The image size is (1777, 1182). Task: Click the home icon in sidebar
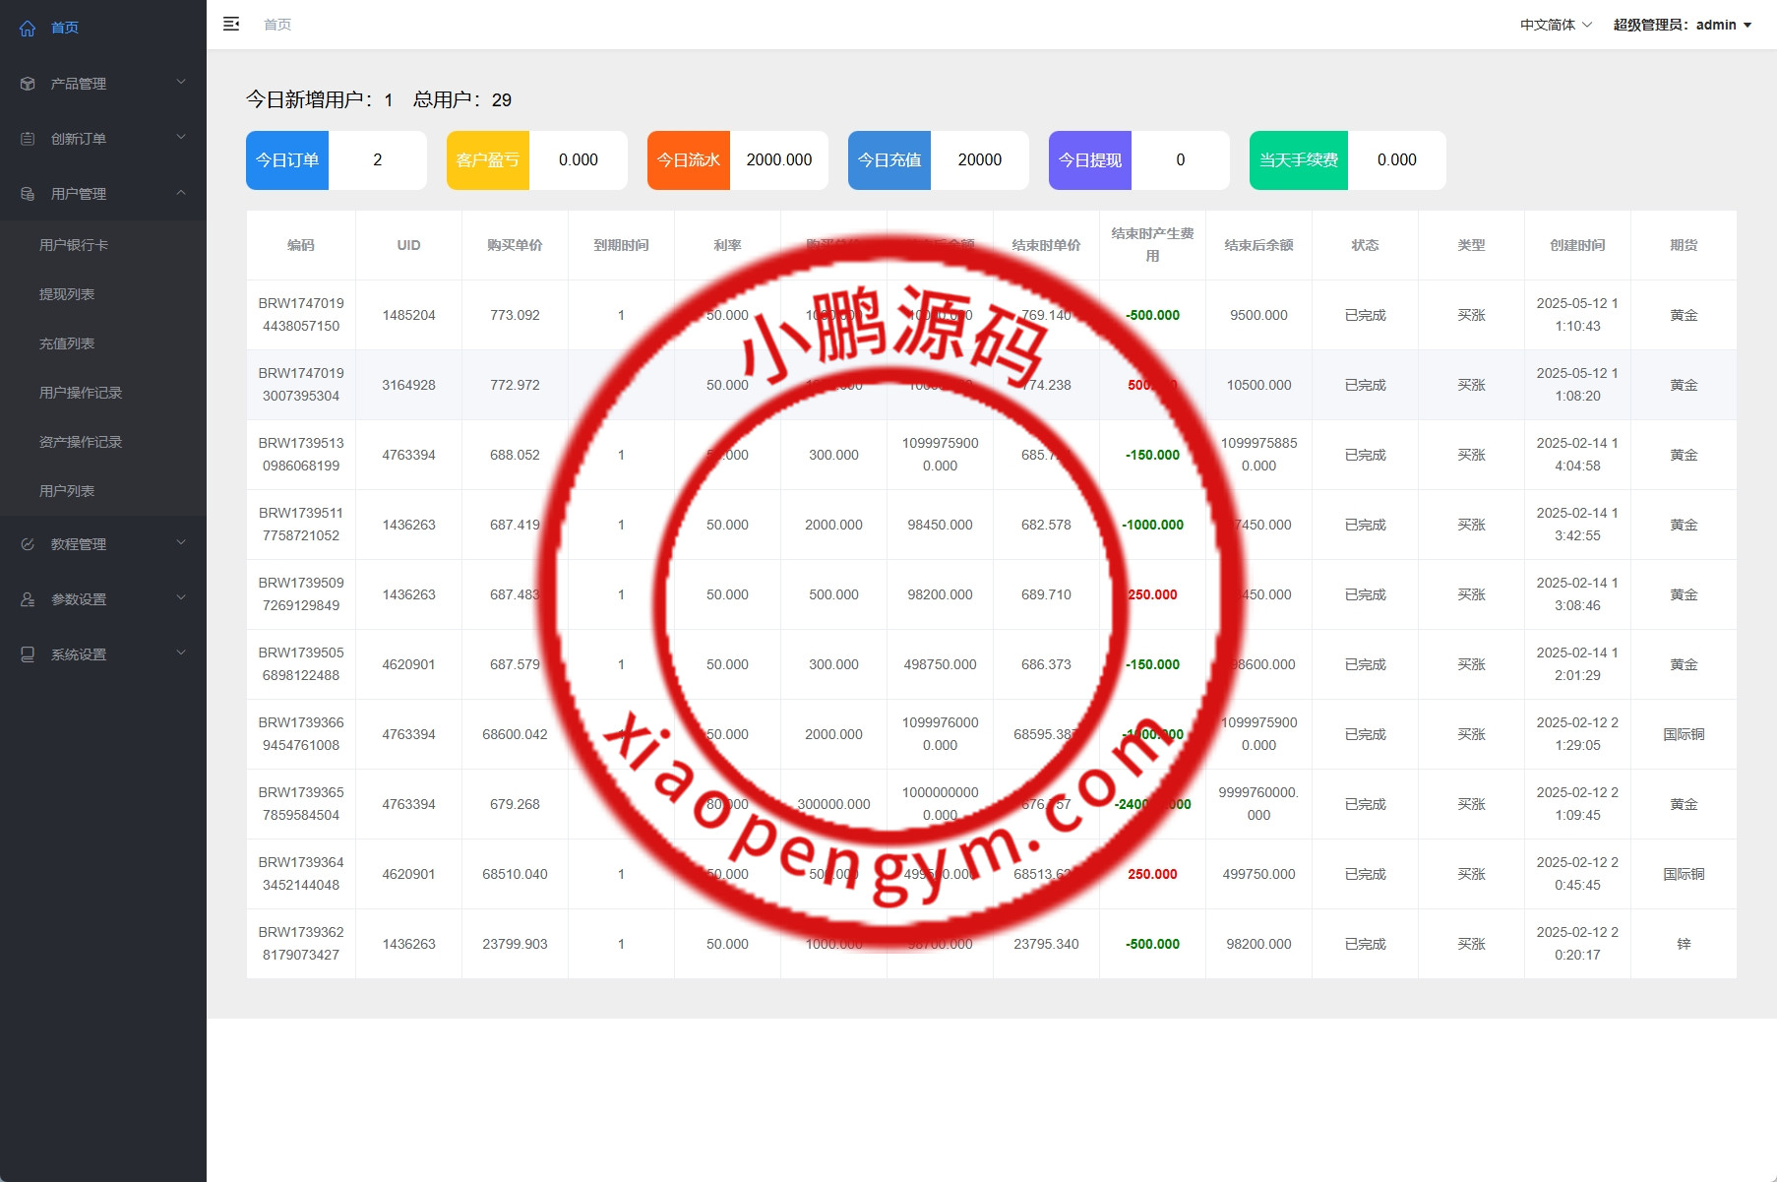pyautogui.click(x=28, y=29)
